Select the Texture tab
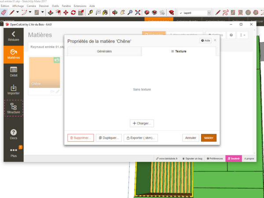This screenshot has height=198, width=264. [x=178, y=51]
